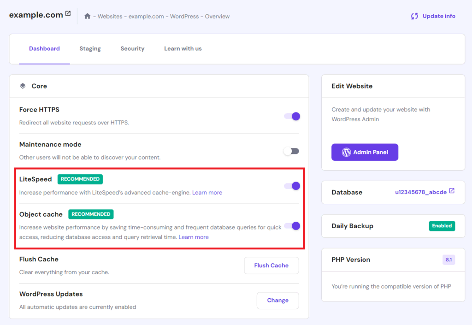Viewport: 472px width, 325px height.
Task: Click the Edit Website heading
Action: tap(352, 86)
